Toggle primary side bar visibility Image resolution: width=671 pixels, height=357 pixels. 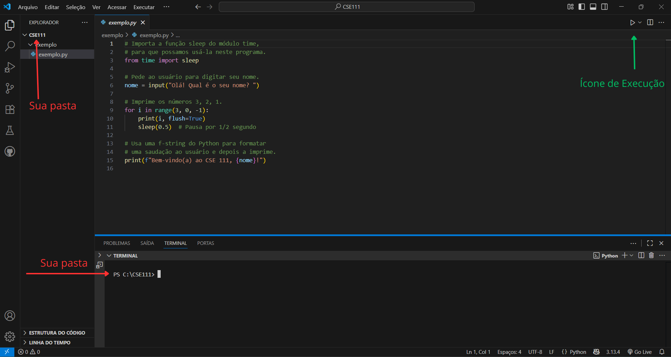pos(582,7)
